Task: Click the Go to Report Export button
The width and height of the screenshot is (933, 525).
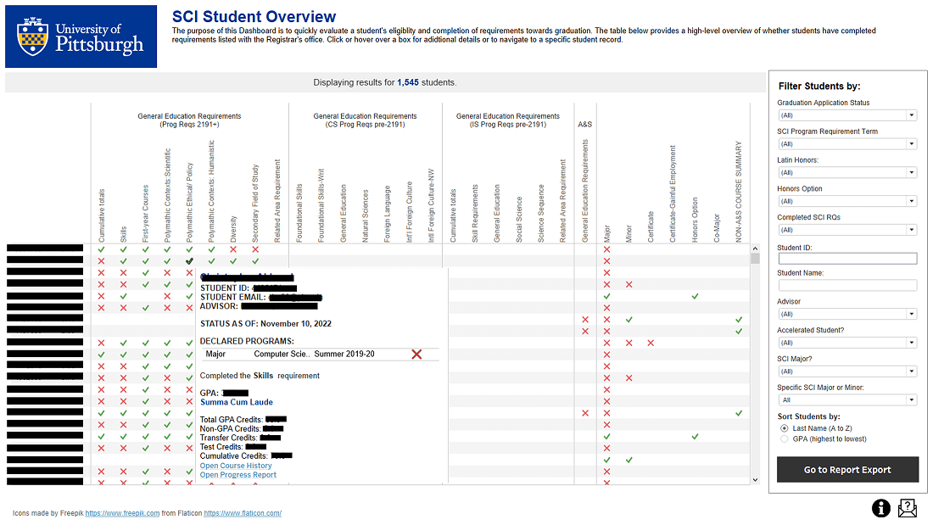Action: click(x=847, y=469)
